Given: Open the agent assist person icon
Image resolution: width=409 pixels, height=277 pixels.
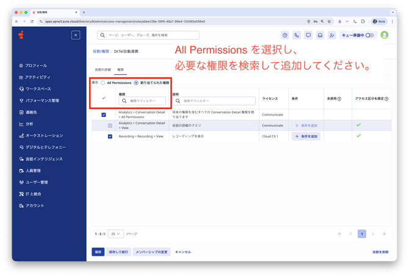Looking at the screenshot, I should click(x=332, y=35).
